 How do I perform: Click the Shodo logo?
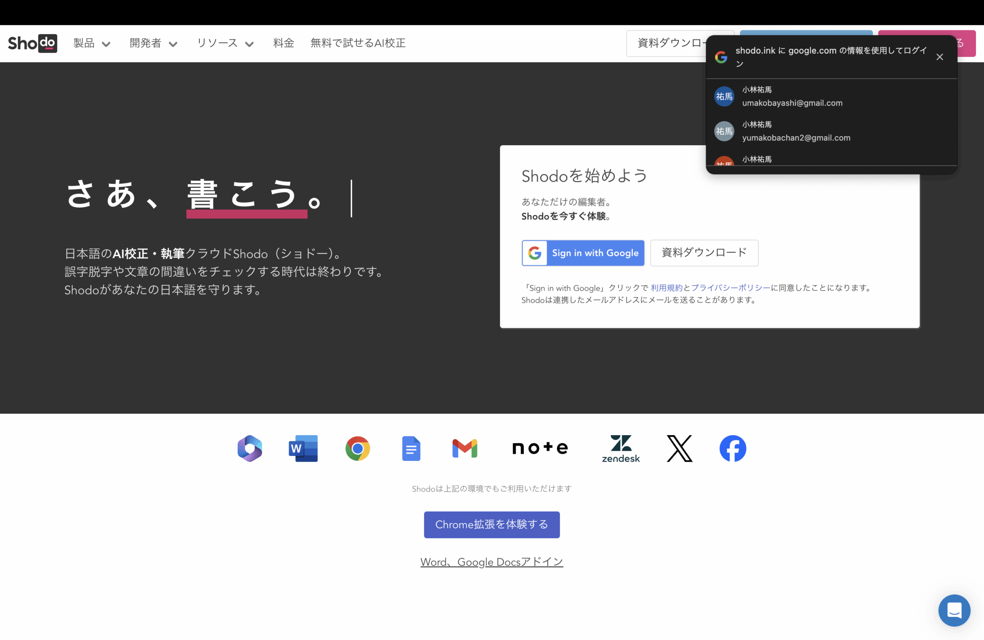pos(32,43)
